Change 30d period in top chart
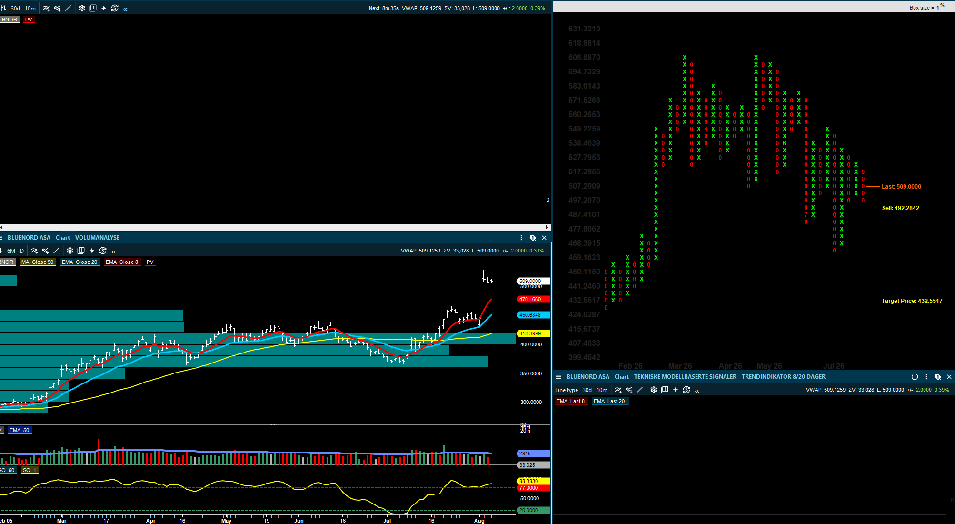955x524 pixels. (x=16, y=9)
